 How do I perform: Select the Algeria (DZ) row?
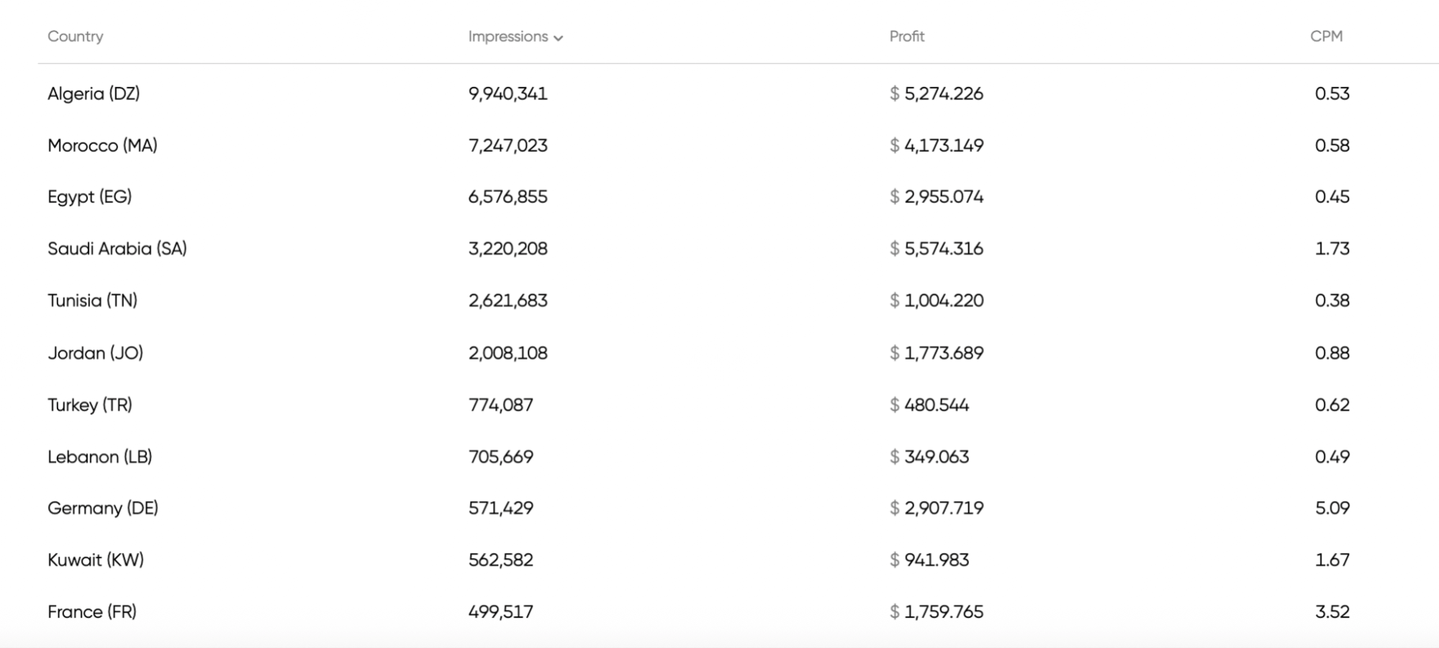(94, 93)
